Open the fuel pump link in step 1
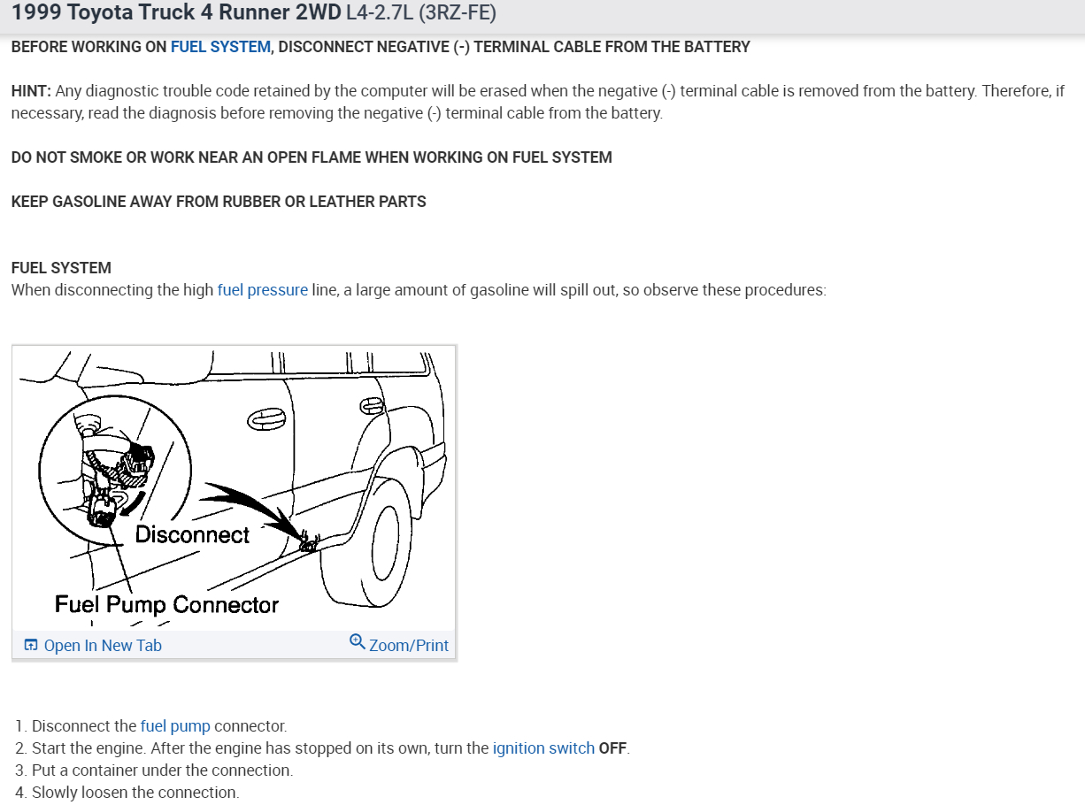This screenshot has height=805, width=1085. pyautogui.click(x=175, y=726)
